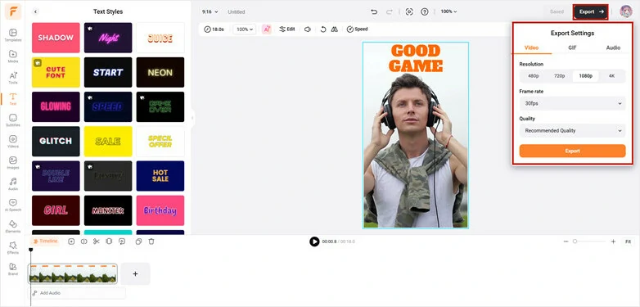
Task: Duplicate the clip with the copy icon
Action: (x=138, y=242)
